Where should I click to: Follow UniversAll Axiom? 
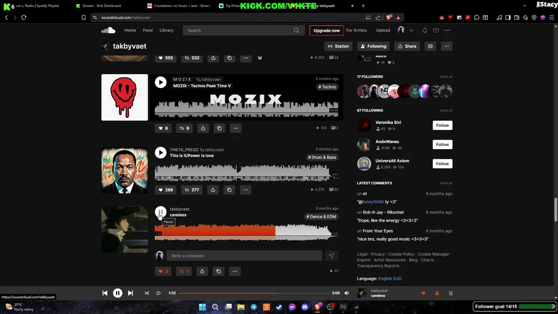pyautogui.click(x=442, y=164)
